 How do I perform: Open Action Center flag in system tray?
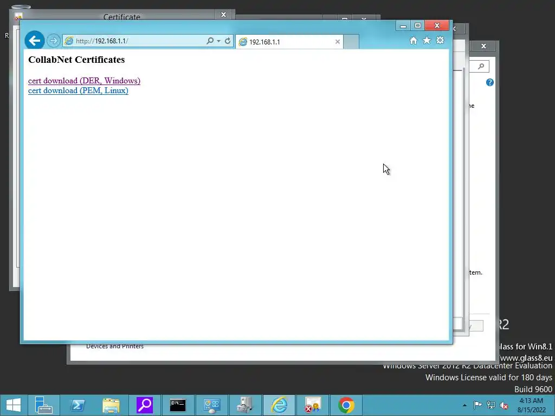[x=477, y=405]
